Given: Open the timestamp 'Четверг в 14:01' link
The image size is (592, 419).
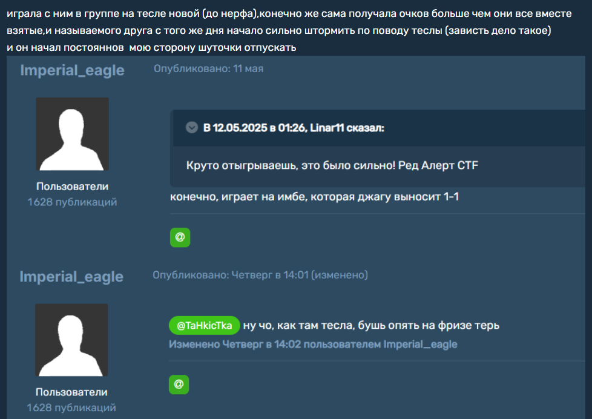Looking at the screenshot, I should (270, 275).
